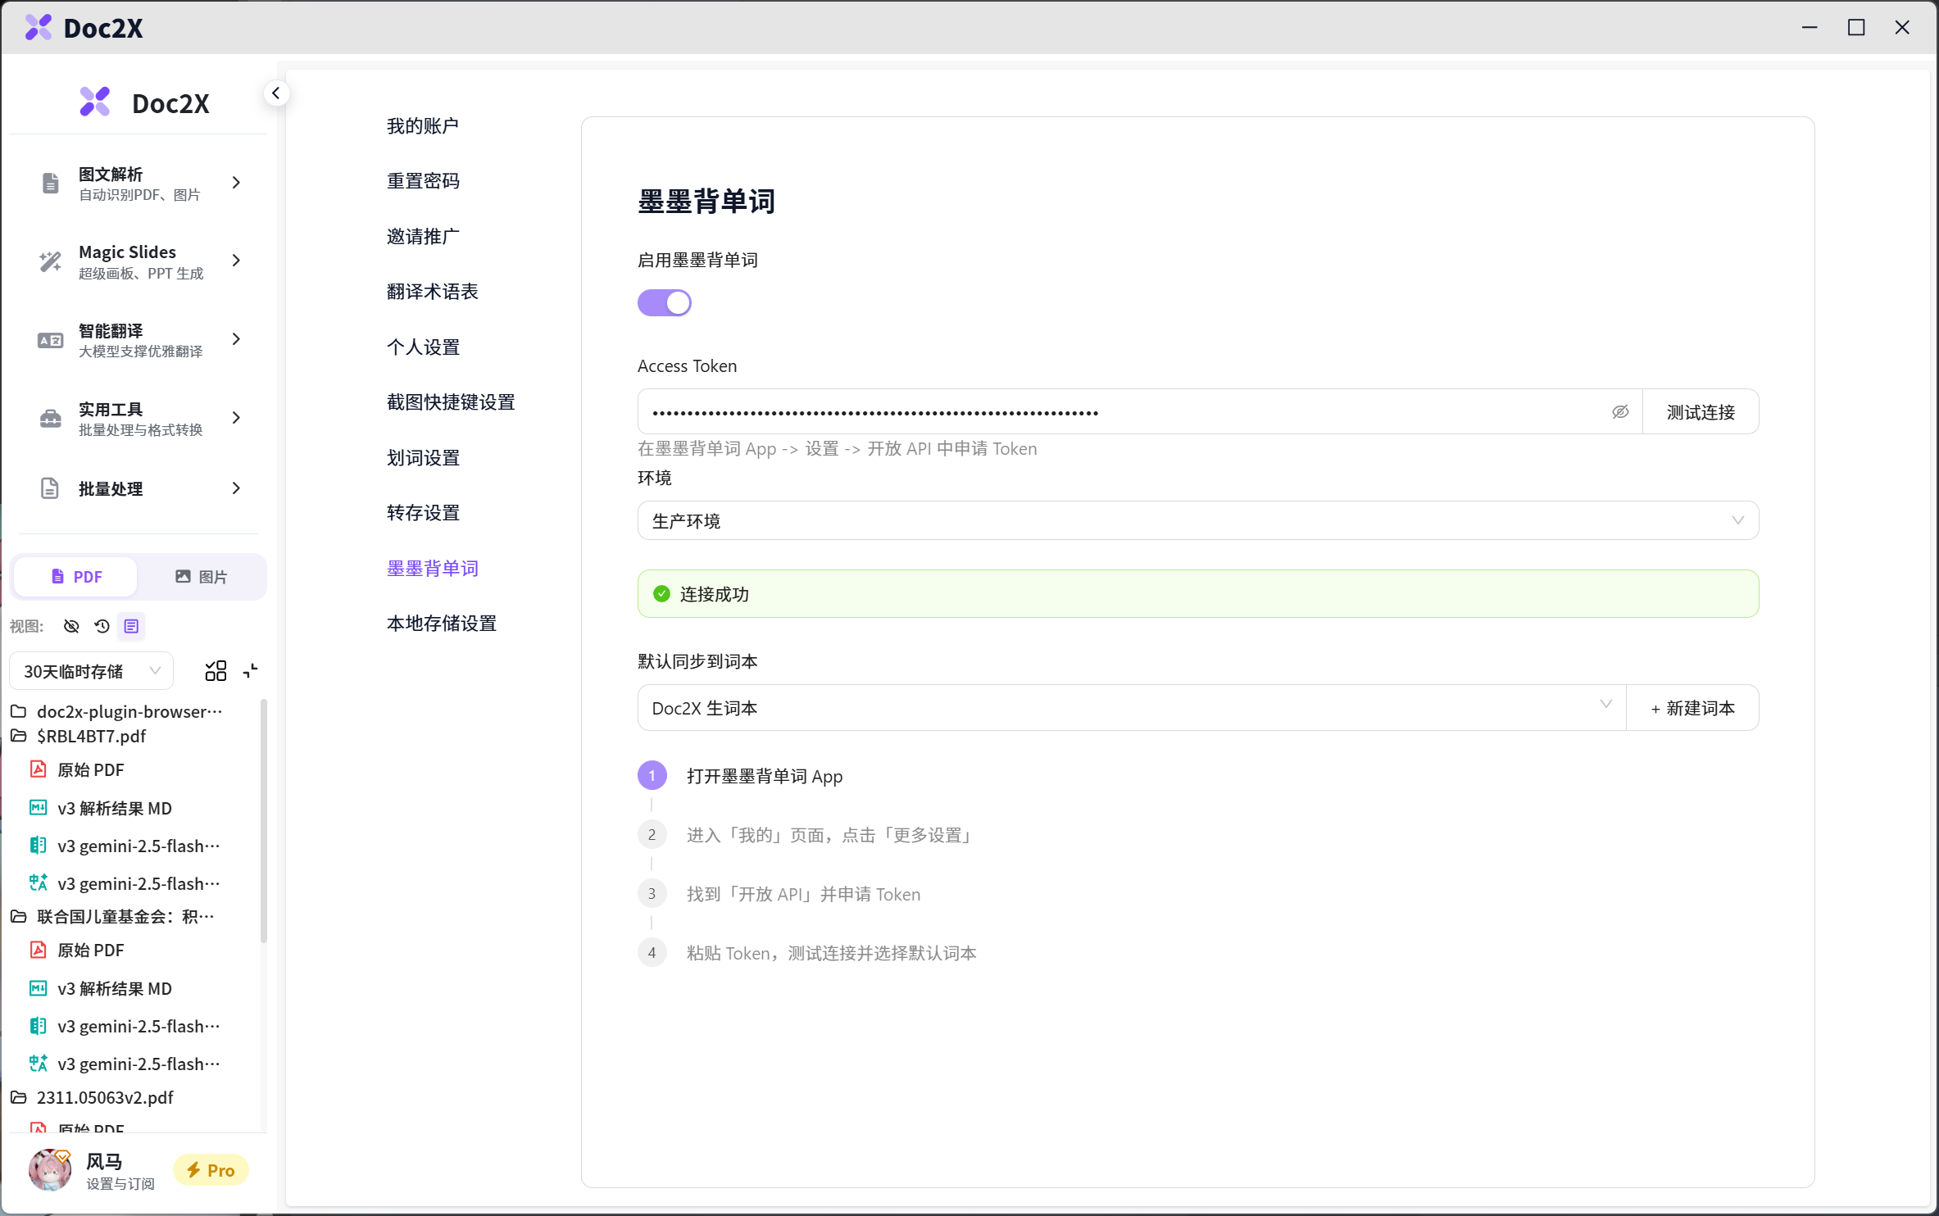Expand the 30天临时存储 storage selector
Screen dimensions: 1939x1216
click(x=90, y=670)
